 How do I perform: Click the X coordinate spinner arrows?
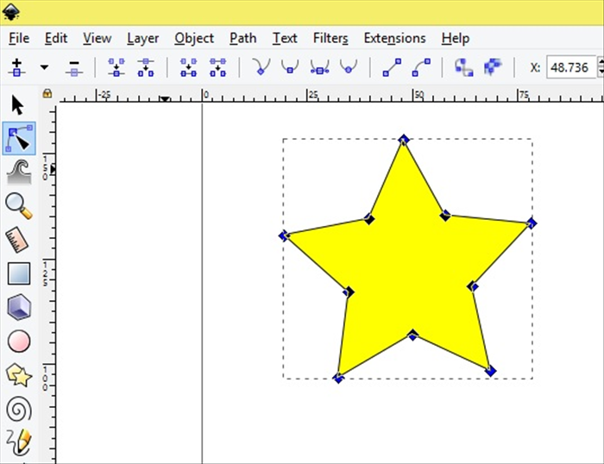point(601,66)
